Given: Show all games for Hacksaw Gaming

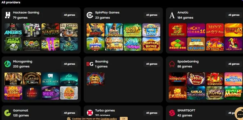Looking at the screenshot, I should pyautogui.click(x=69, y=15).
